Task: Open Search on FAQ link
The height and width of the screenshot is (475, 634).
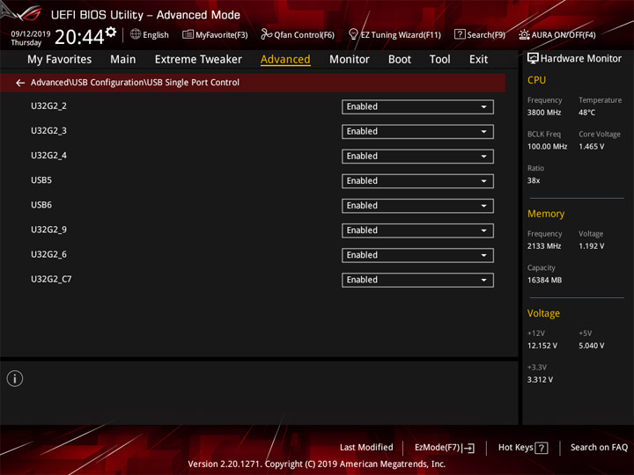Action: click(600, 447)
